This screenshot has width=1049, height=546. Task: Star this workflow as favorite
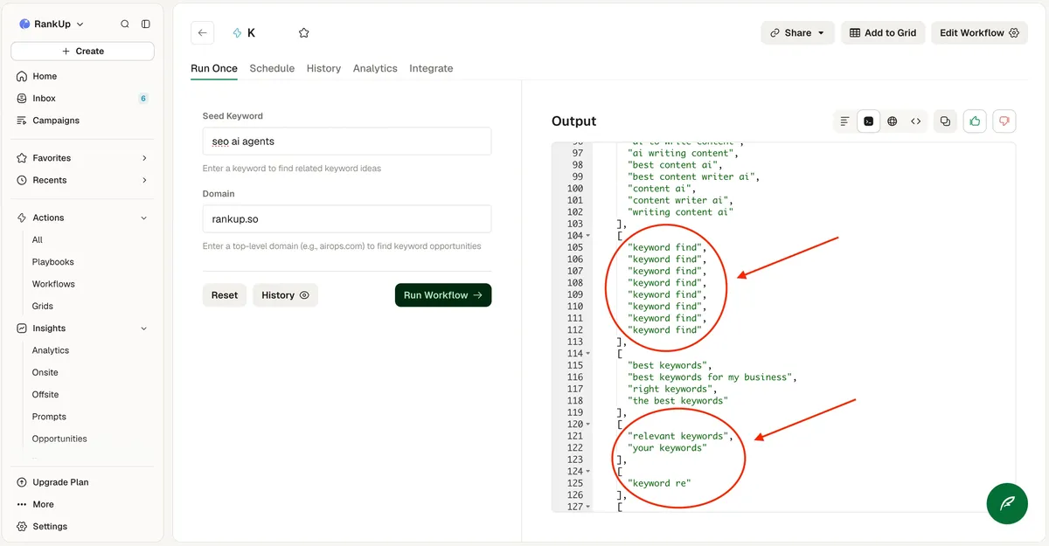(x=304, y=33)
